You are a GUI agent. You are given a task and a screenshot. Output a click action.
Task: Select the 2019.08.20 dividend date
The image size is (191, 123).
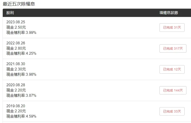16,106
